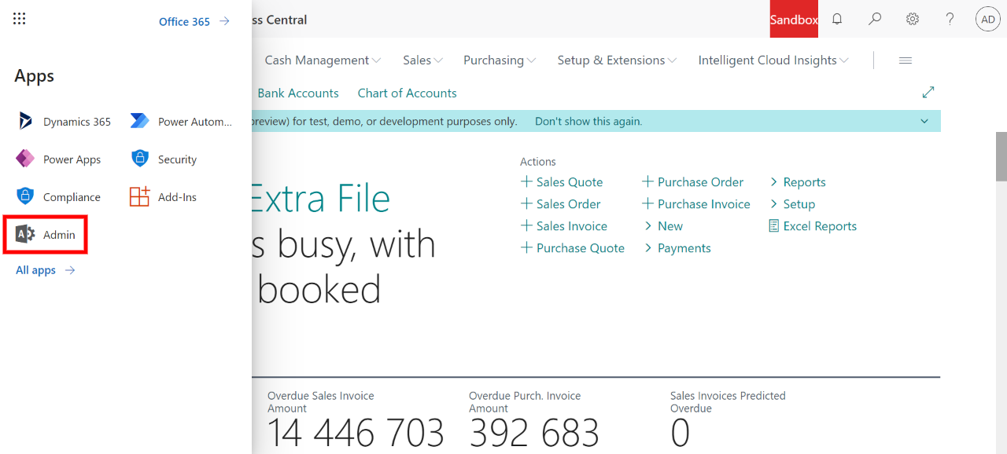Screen dimensions: 1007x454
Task: Click the Sandbox environment badge
Action: pos(794,19)
